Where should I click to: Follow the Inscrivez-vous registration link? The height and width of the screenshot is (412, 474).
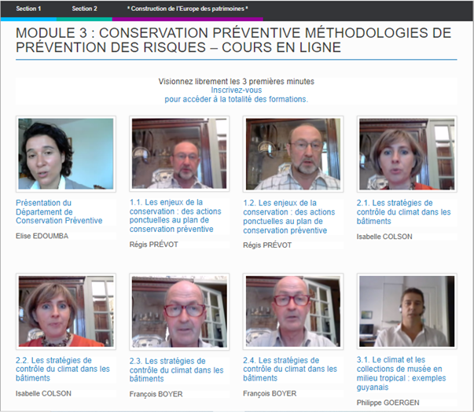coord(237,90)
